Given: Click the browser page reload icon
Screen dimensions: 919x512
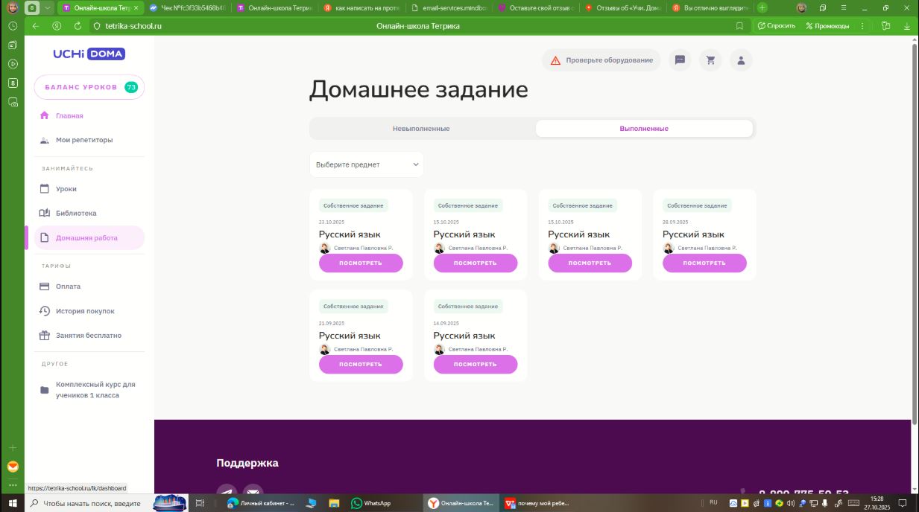Looking at the screenshot, I should (x=78, y=26).
